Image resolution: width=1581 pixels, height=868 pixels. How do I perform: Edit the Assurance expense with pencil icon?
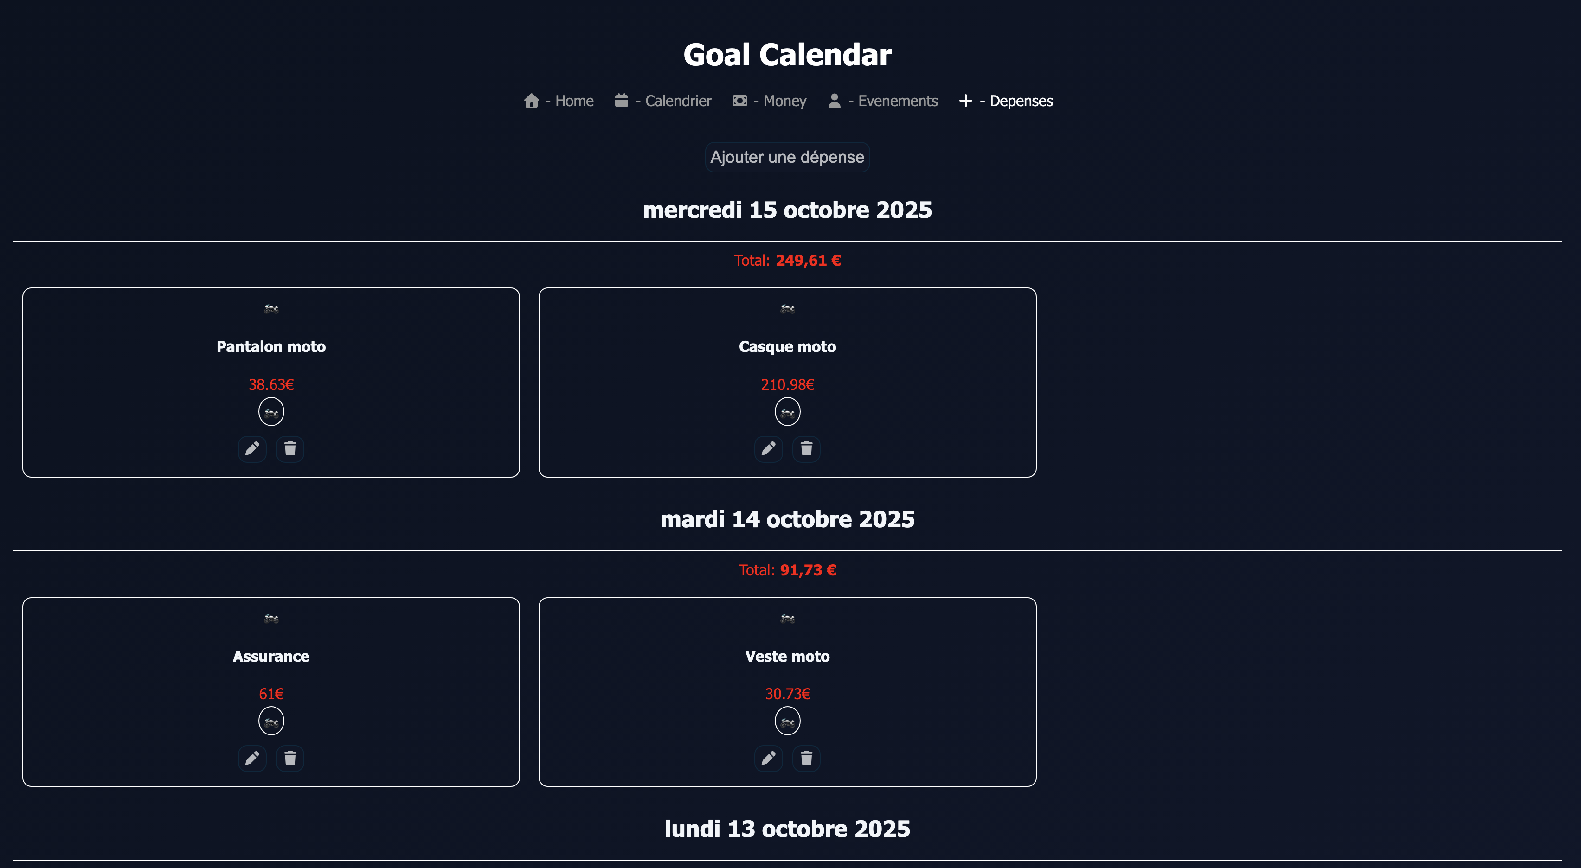(x=251, y=759)
